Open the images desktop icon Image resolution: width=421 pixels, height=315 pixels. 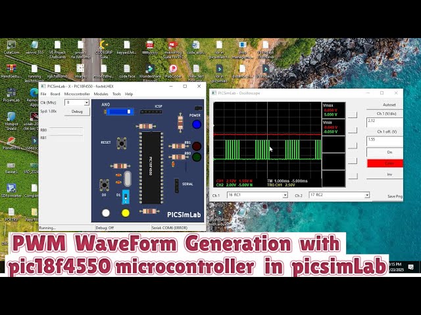80,72
